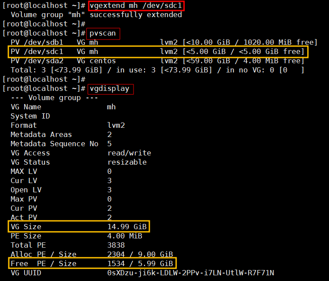329x281 pixels.
Task: Click the 'Max PV' row
Action: click(61, 199)
